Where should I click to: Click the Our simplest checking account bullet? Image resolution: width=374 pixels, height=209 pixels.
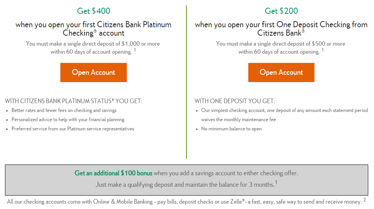tap(284, 115)
